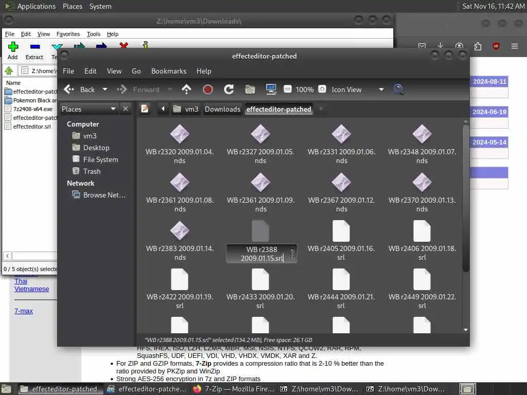Click Name column header in 7-Zip
The image size is (527, 395).
13,83
